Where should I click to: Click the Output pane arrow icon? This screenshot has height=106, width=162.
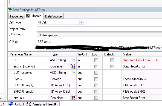pyautogui.click(x=11, y=104)
